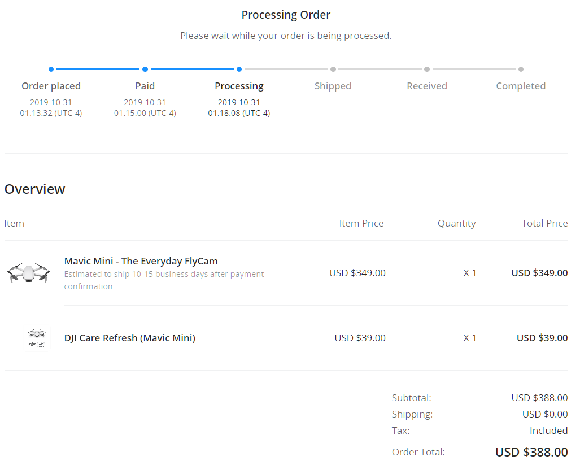Click the USD $39.00 item price cell
Viewport: 580px width, 469px height.
tap(360, 338)
